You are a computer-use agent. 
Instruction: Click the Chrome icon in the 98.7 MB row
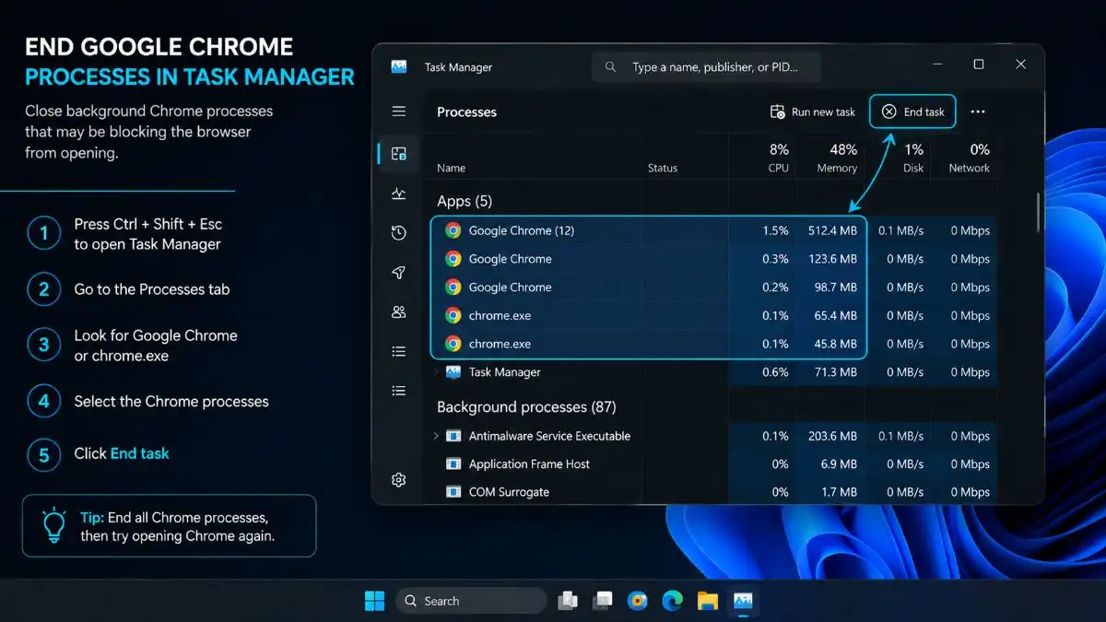point(453,287)
